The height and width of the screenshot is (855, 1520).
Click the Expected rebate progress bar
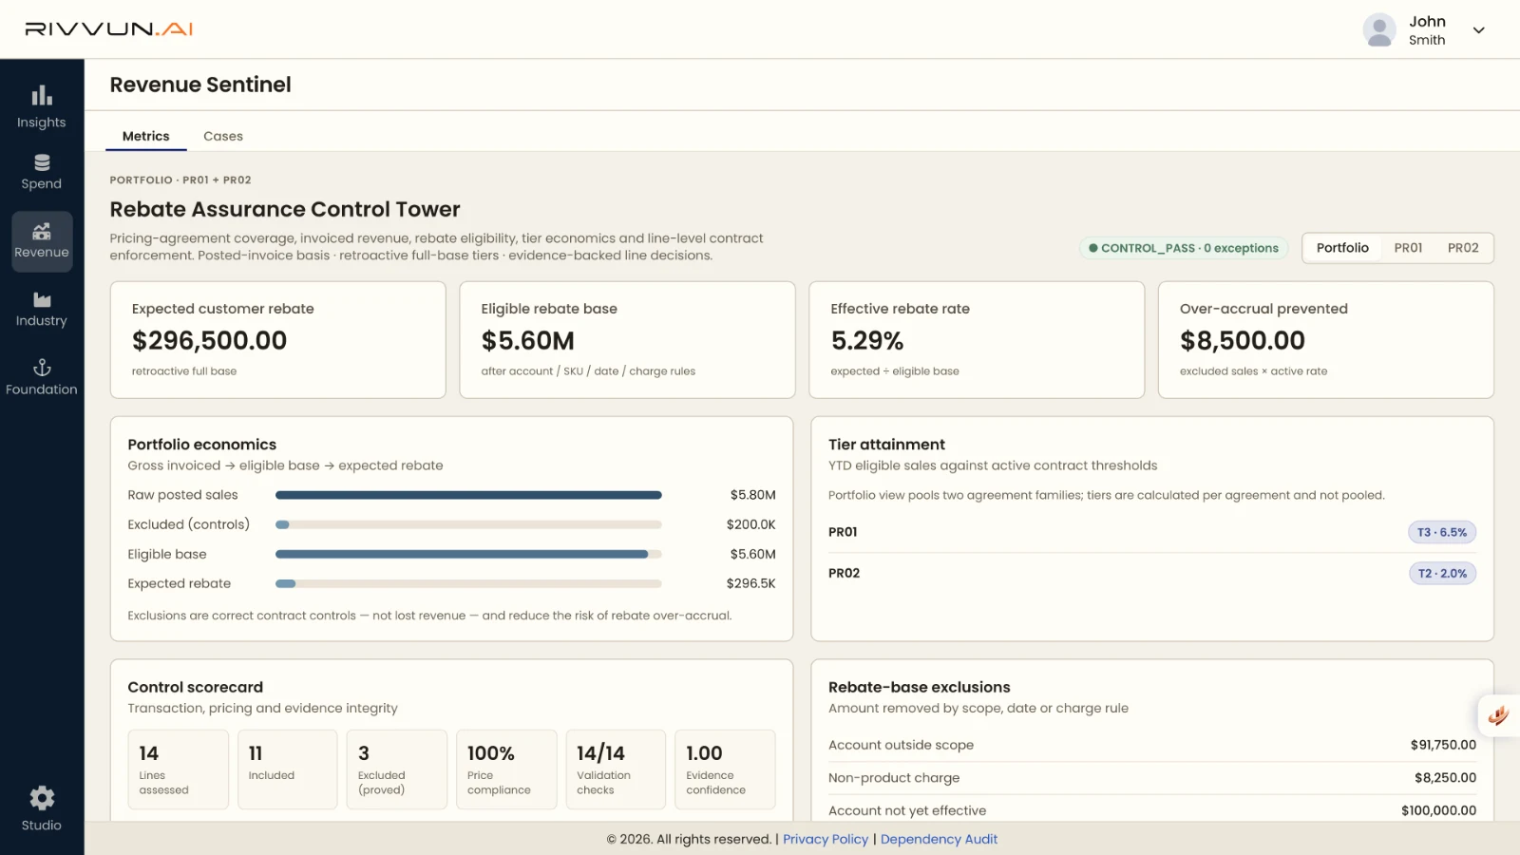point(468,583)
